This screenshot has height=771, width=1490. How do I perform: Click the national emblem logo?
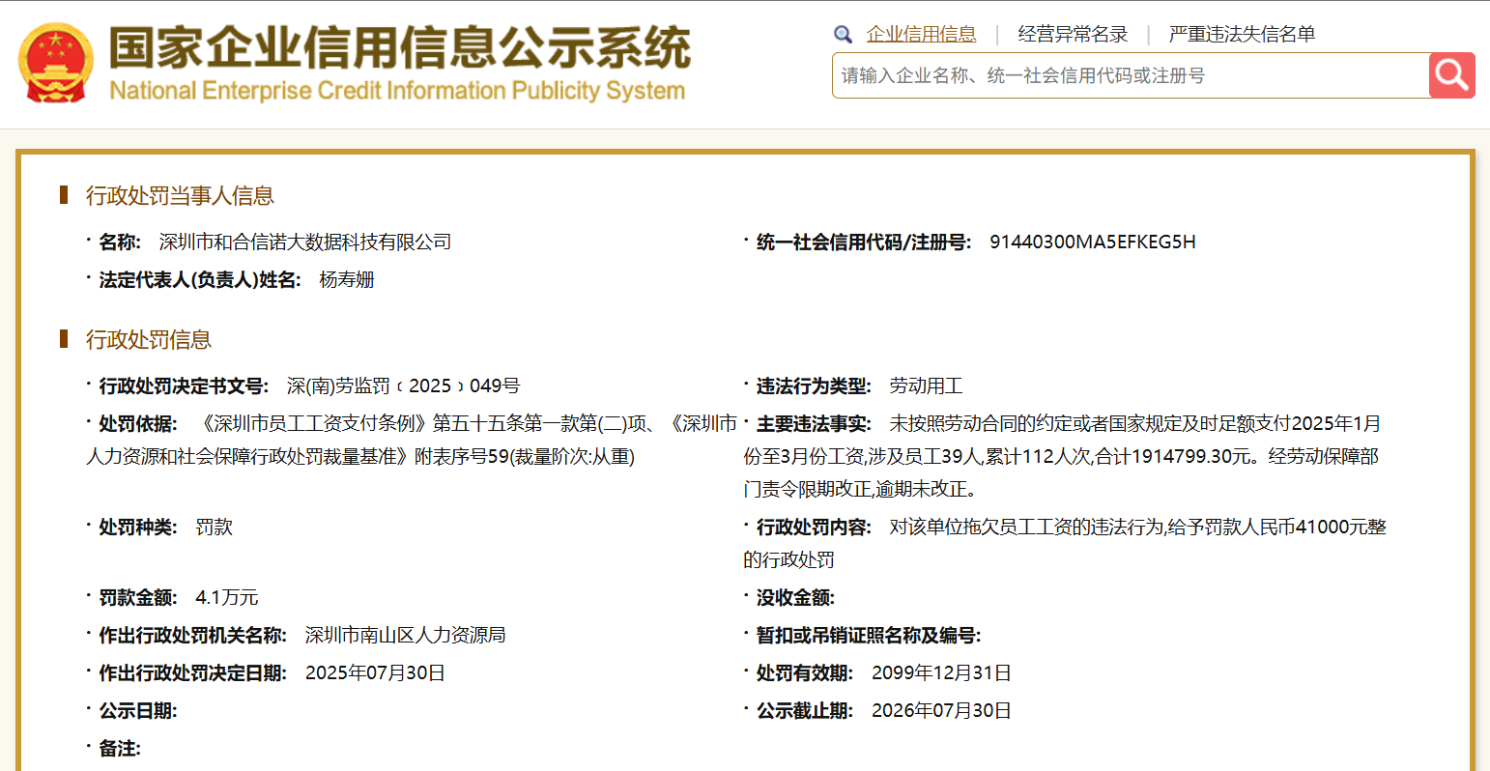pos(55,63)
